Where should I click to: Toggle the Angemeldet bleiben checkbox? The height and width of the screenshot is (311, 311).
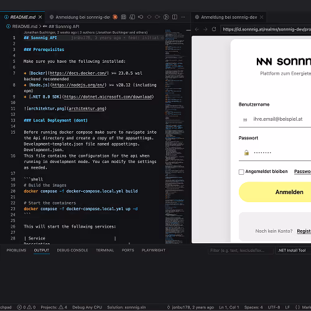(241, 172)
